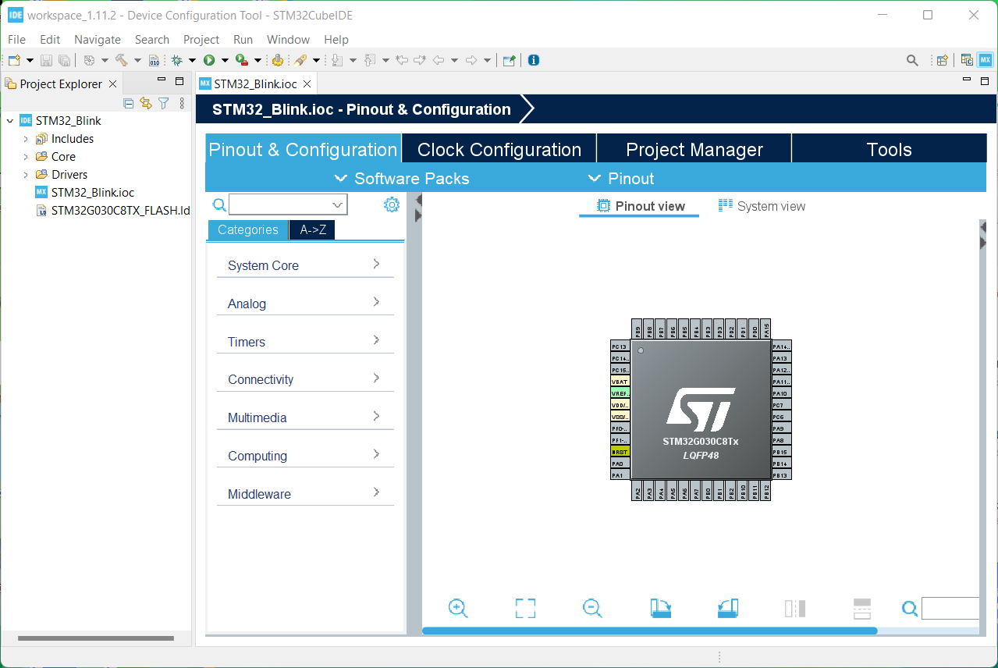Click the gear icon beside category search
Image resolution: width=998 pixels, height=668 pixels.
click(392, 204)
